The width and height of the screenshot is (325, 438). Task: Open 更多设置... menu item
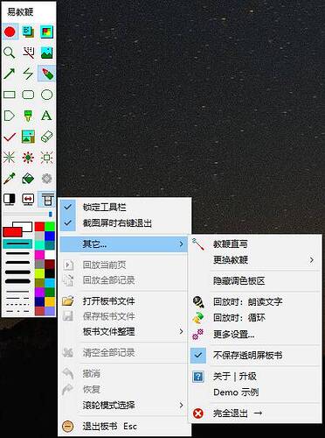[x=255, y=335]
